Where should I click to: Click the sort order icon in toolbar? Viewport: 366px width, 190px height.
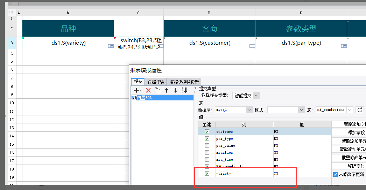click(x=184, y=90)
